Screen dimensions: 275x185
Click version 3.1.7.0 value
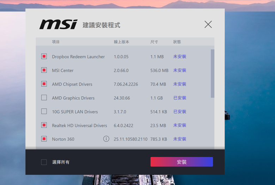tap(120, 112)
